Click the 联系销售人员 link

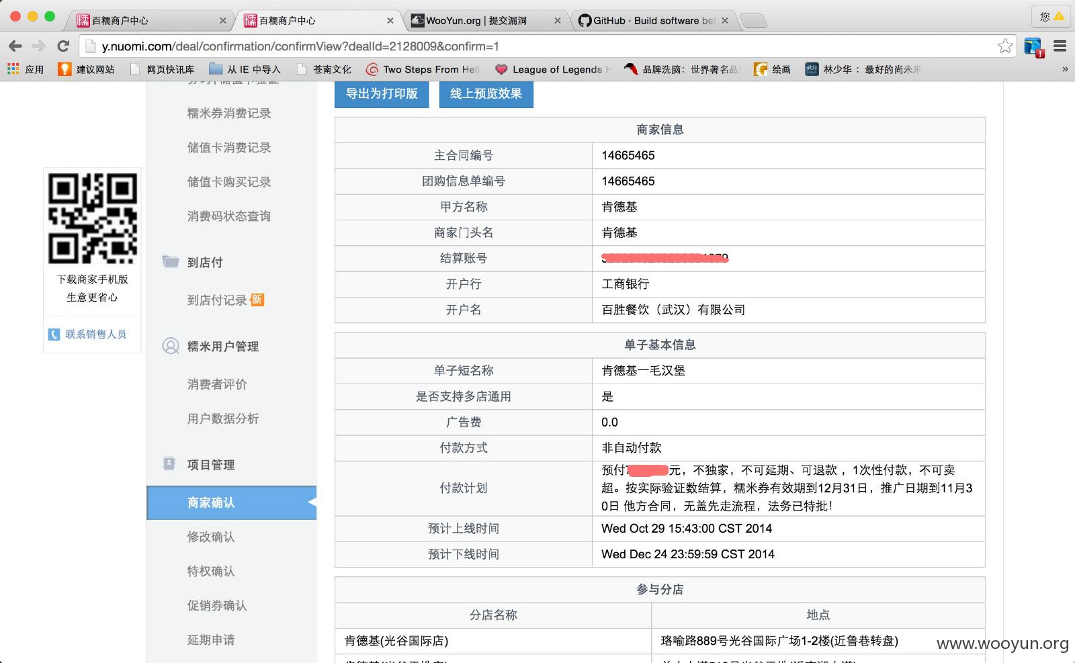pos(96,334)
